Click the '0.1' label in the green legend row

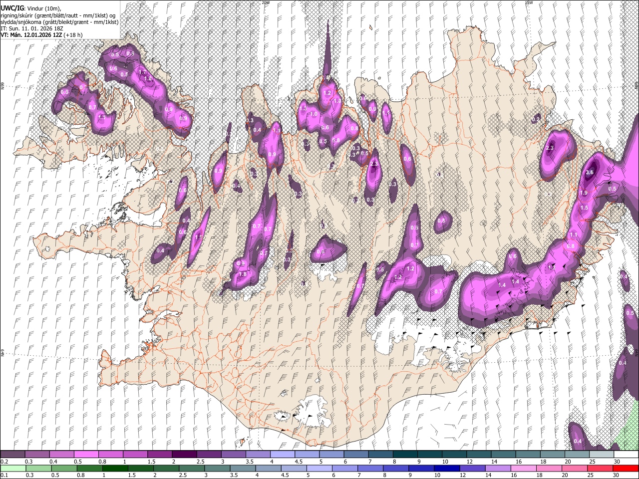point(4,475)
